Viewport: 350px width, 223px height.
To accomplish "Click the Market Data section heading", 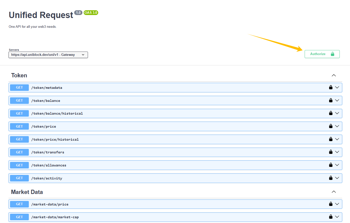I will (27, 192).
